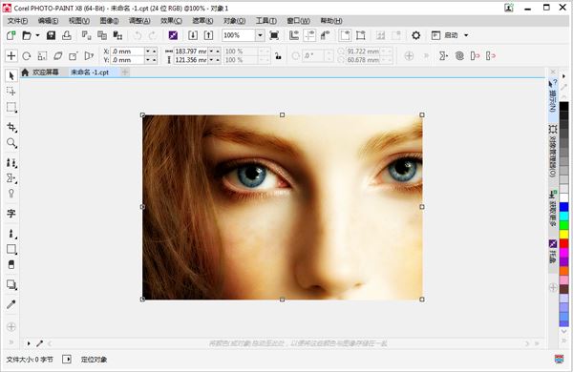Open the Y position dropdown arrow
This screenshot has height=372, width=573.
[x=148, y=60]
